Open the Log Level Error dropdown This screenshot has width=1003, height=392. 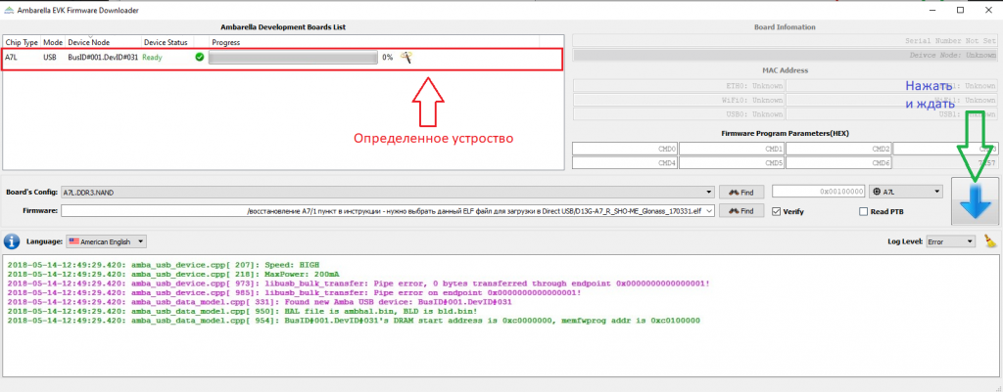[970, 240]
